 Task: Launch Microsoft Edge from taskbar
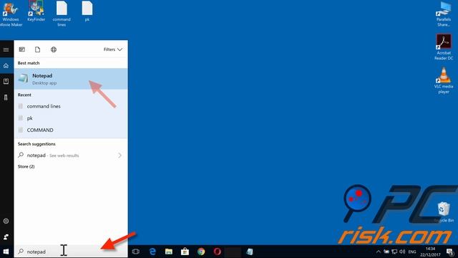(152, 252)
